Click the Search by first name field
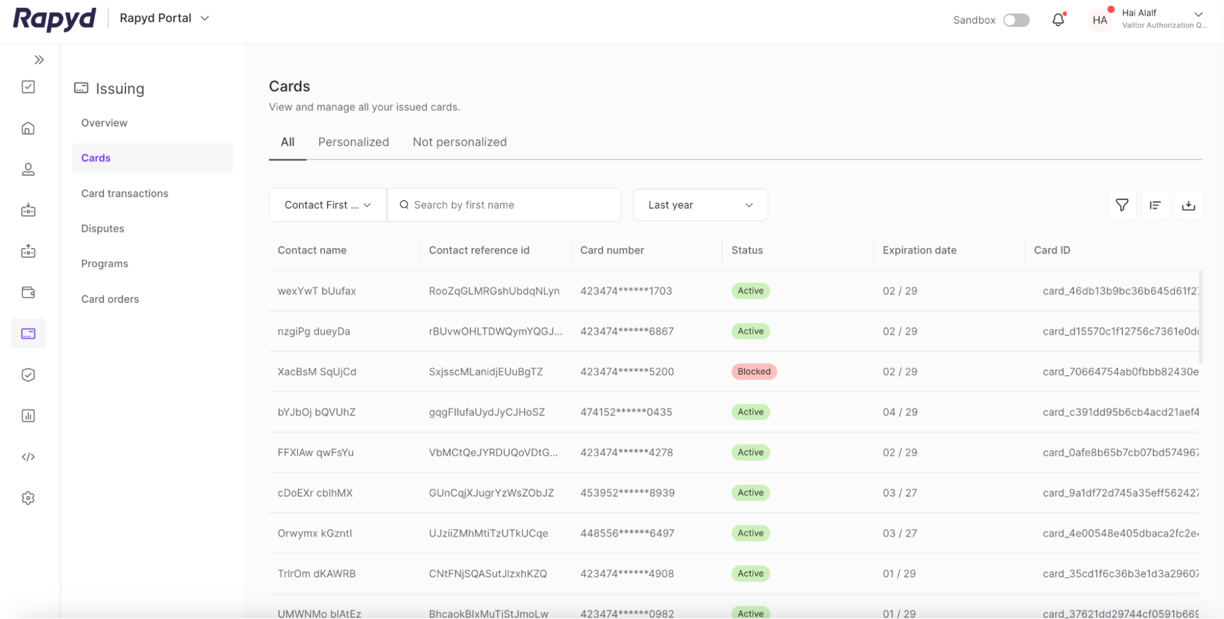The width and height of the screenshot is (1224, 619). point(504,204)
